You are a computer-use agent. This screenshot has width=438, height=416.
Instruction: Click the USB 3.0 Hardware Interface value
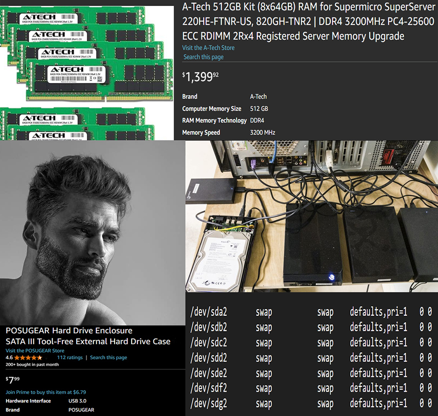click(77, 401)
